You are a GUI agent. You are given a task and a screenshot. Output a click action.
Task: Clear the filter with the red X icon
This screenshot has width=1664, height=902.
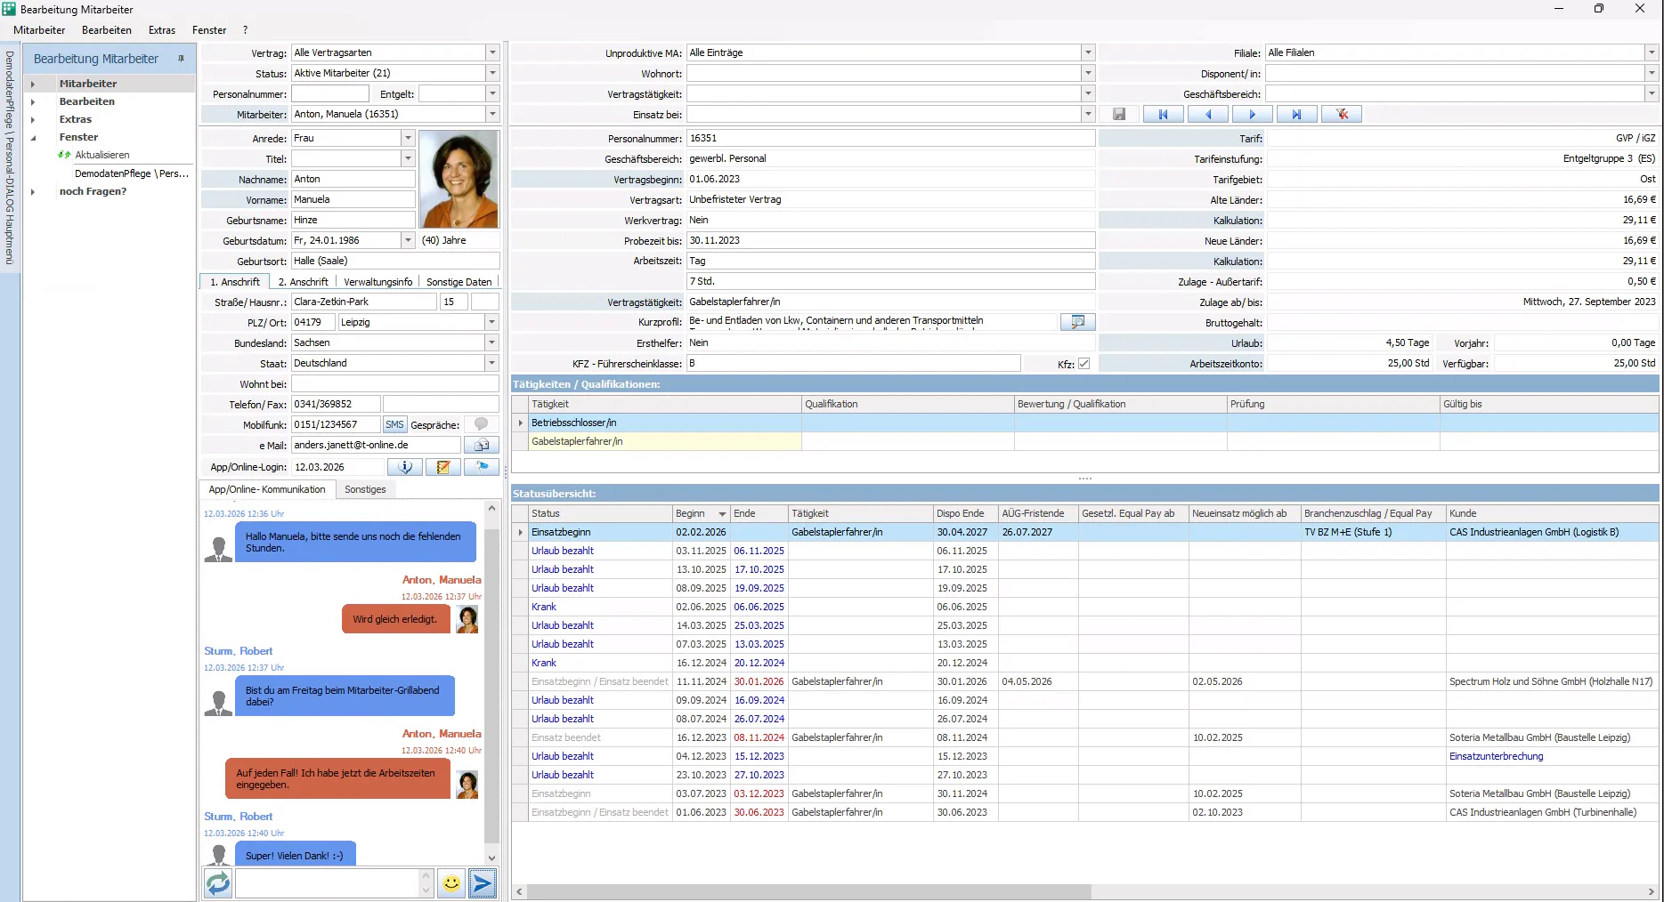[1342, 114]
